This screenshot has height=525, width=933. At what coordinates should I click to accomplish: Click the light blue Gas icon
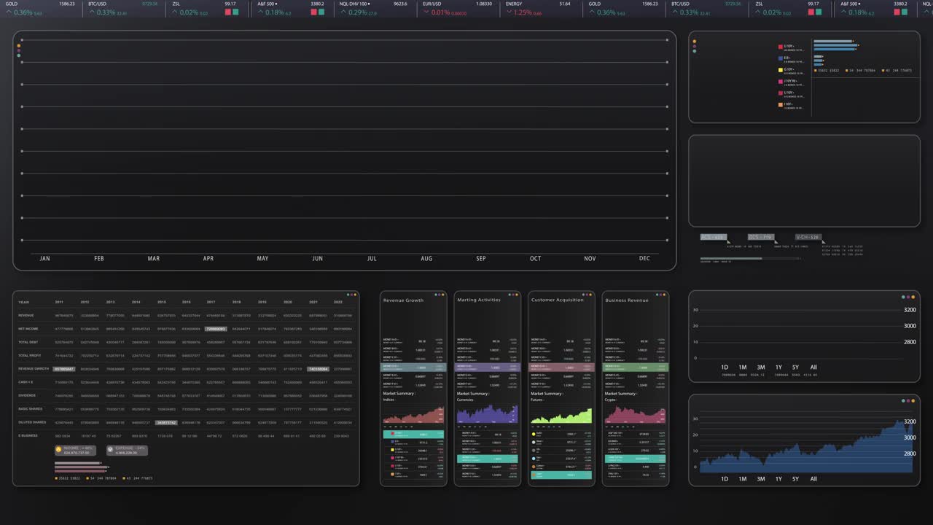coord(534,459)
